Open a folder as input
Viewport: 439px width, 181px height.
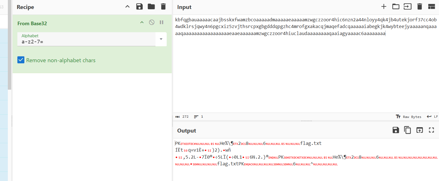[x=396, y=7]
